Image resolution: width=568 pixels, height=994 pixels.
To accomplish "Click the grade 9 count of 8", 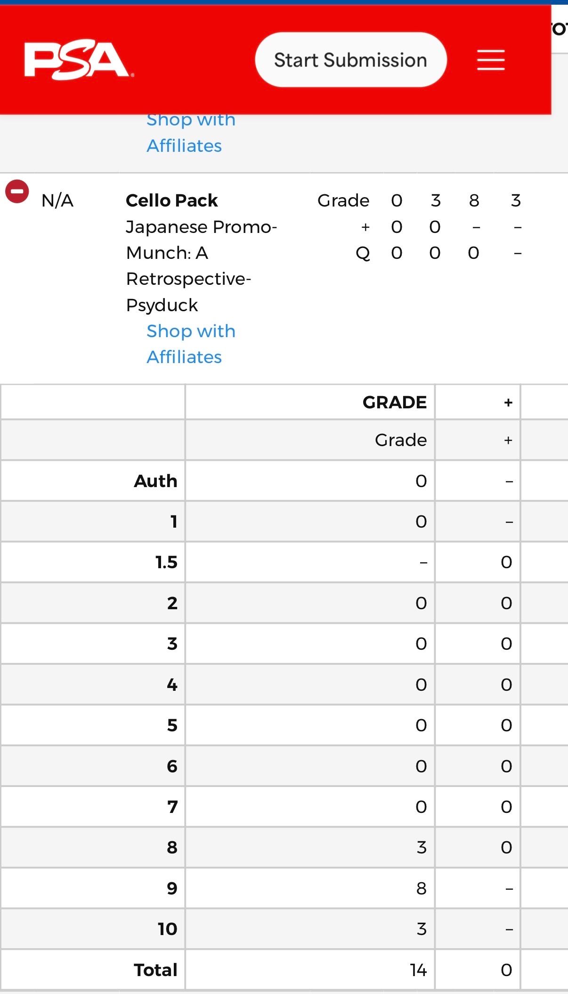I will (422, 888).
